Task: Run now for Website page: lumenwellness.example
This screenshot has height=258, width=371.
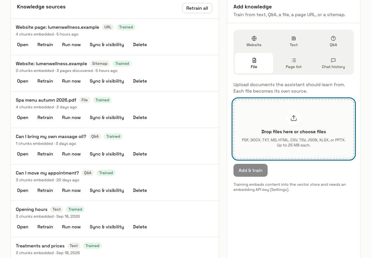Action: [71, 45]
